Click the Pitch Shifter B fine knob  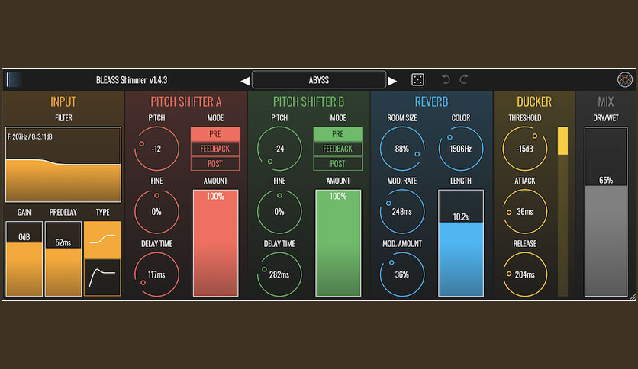[279, 212]
